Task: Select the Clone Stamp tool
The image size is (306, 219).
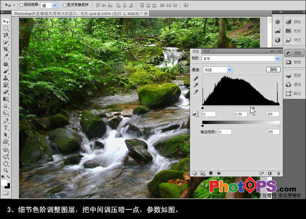Action: [x=6, y=78]
